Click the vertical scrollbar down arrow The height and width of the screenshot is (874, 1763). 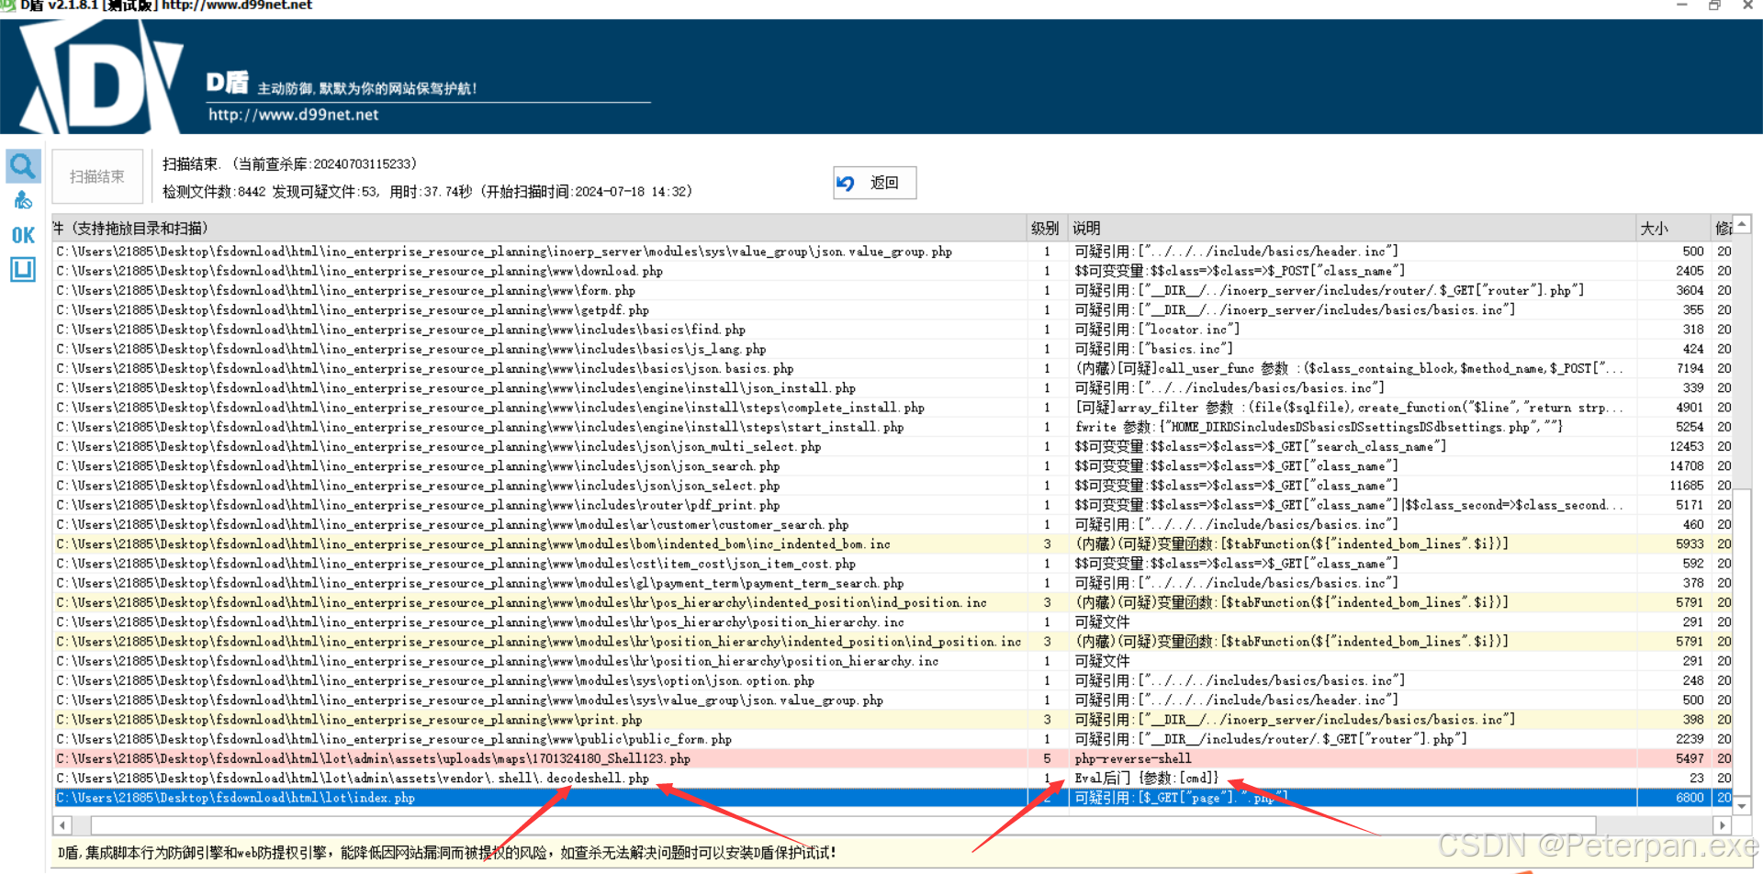1741,806
